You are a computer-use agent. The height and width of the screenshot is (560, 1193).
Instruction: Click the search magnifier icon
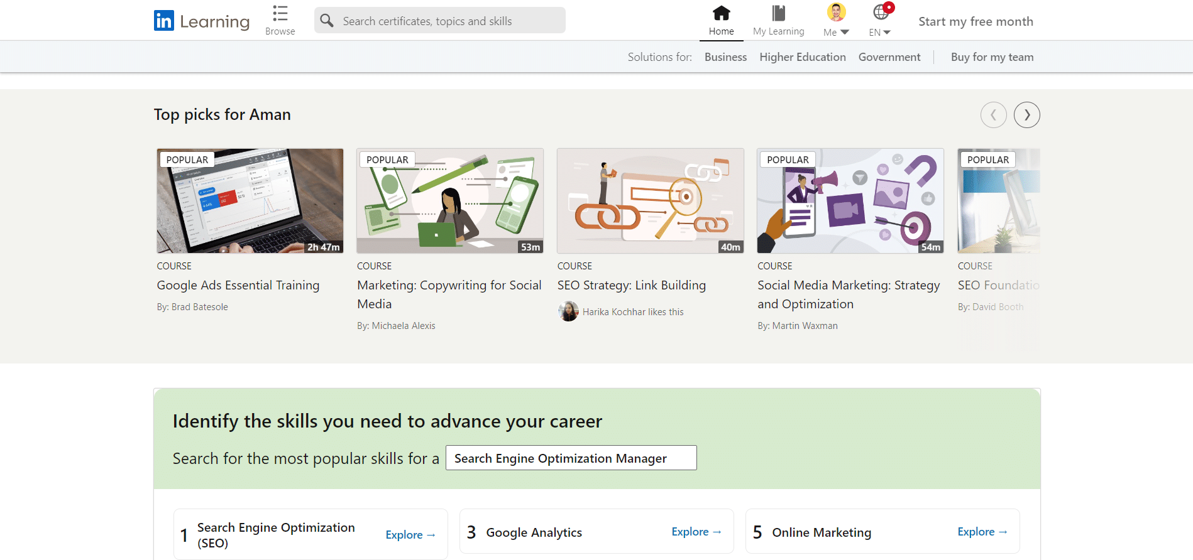[x=327, y=21]
